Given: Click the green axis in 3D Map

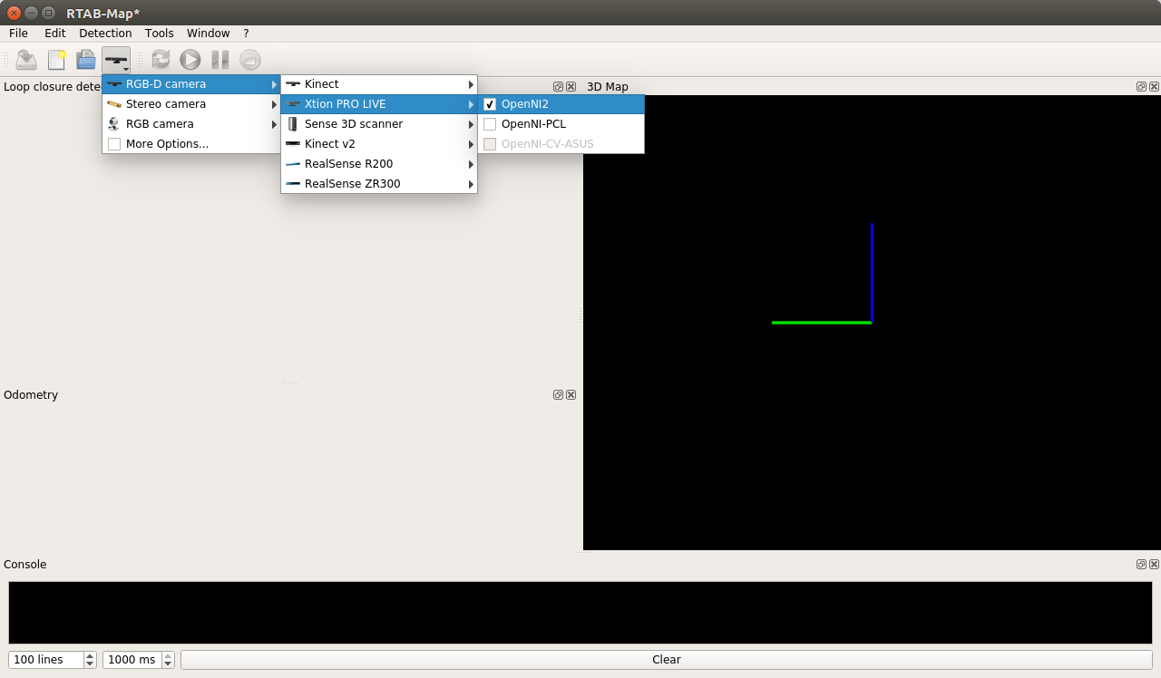Looking at the screenshot, I should click(x=821, y=322).
